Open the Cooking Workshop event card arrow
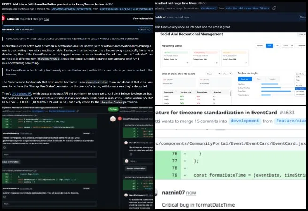308x211 pixels. click(216, 63)
